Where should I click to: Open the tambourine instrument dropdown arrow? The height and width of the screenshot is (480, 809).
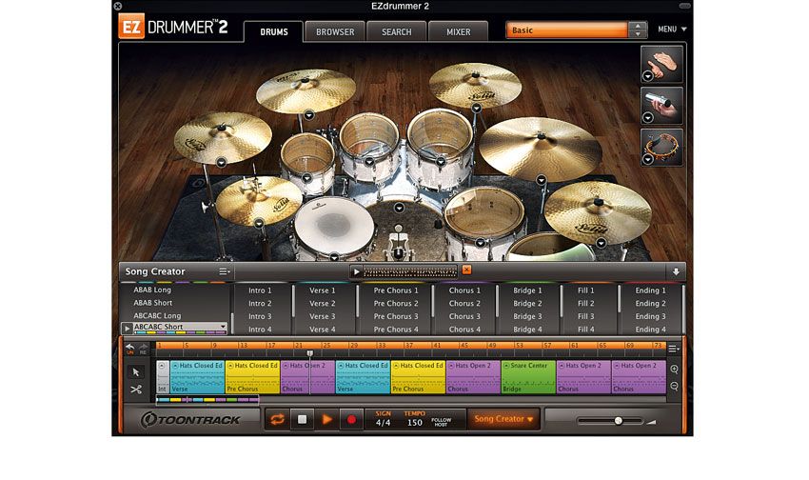pos(647,159)
